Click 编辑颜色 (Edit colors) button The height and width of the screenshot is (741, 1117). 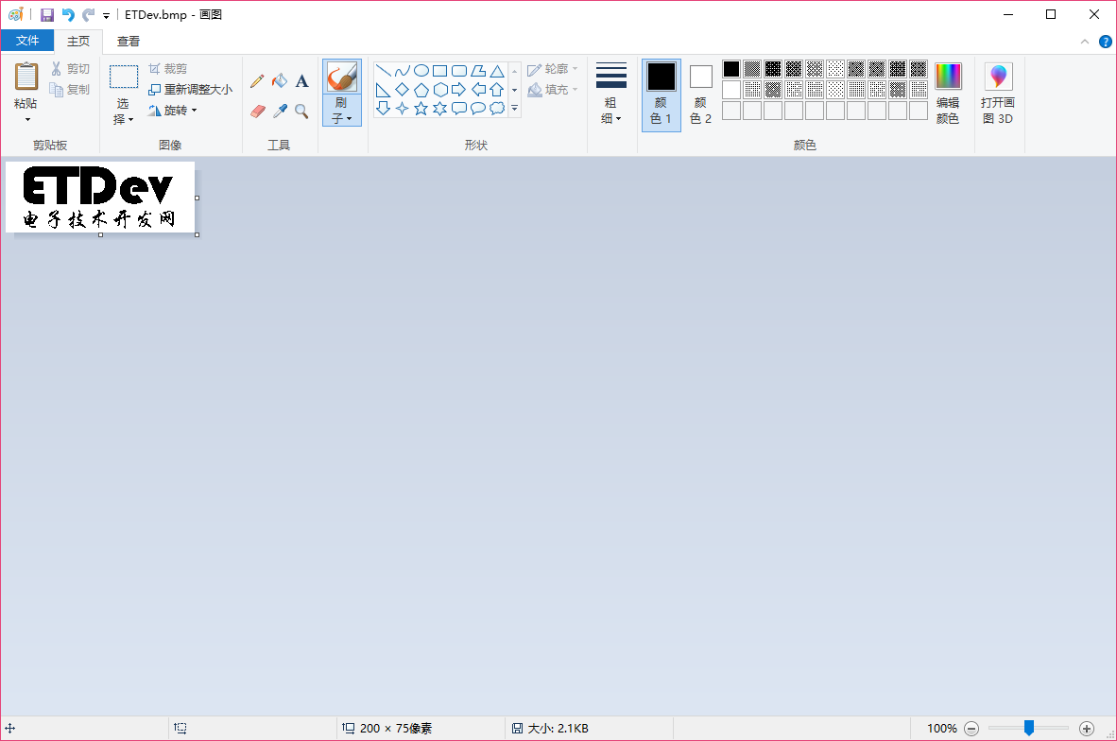click(x=948, y=94)
